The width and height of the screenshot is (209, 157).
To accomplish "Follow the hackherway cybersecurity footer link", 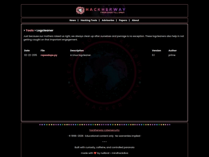I will tap(104, 130).
